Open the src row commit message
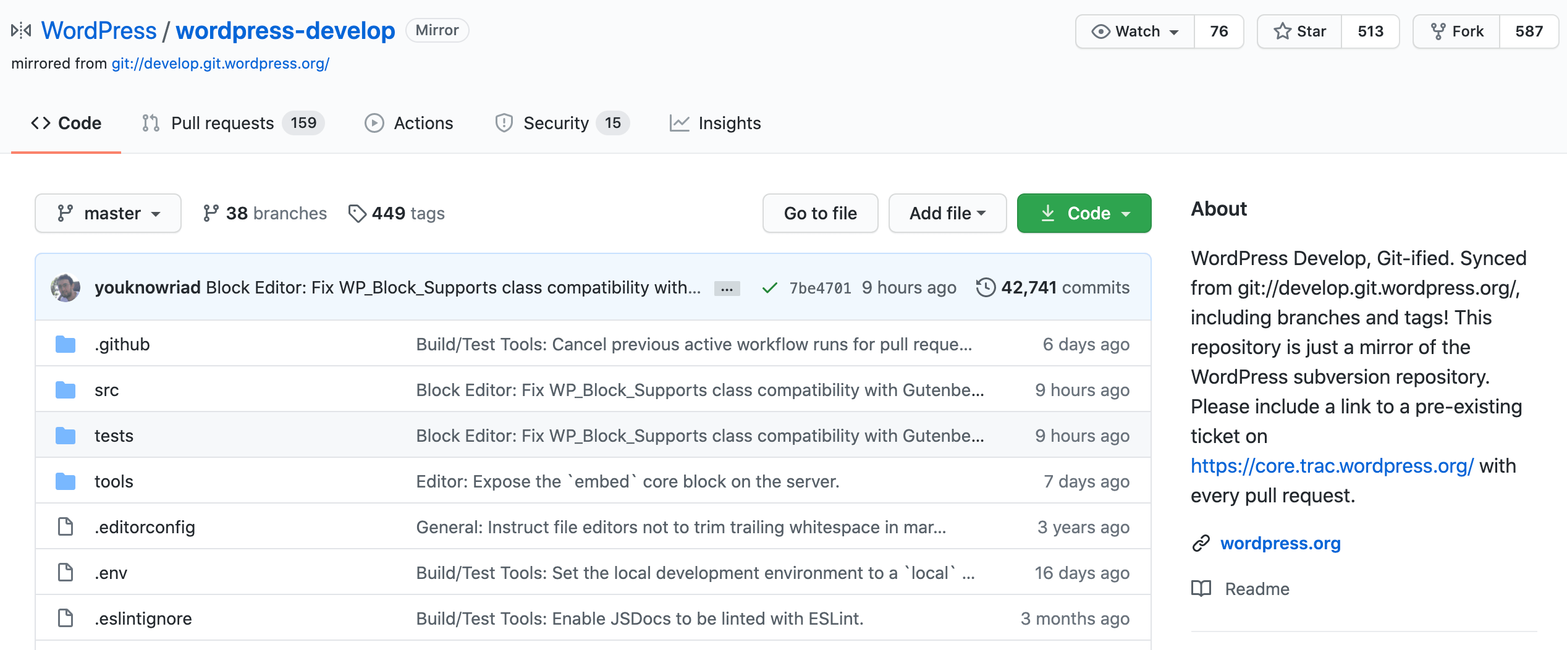Image resolution: width=1567 pixels, height=650 pixels. point(700,390)
